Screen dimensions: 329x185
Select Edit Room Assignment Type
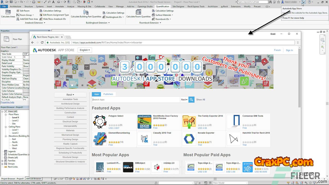click(54, 15)
